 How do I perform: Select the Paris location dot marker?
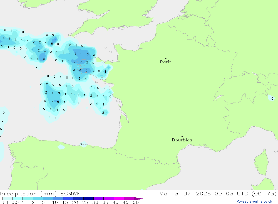pos(166,58)
